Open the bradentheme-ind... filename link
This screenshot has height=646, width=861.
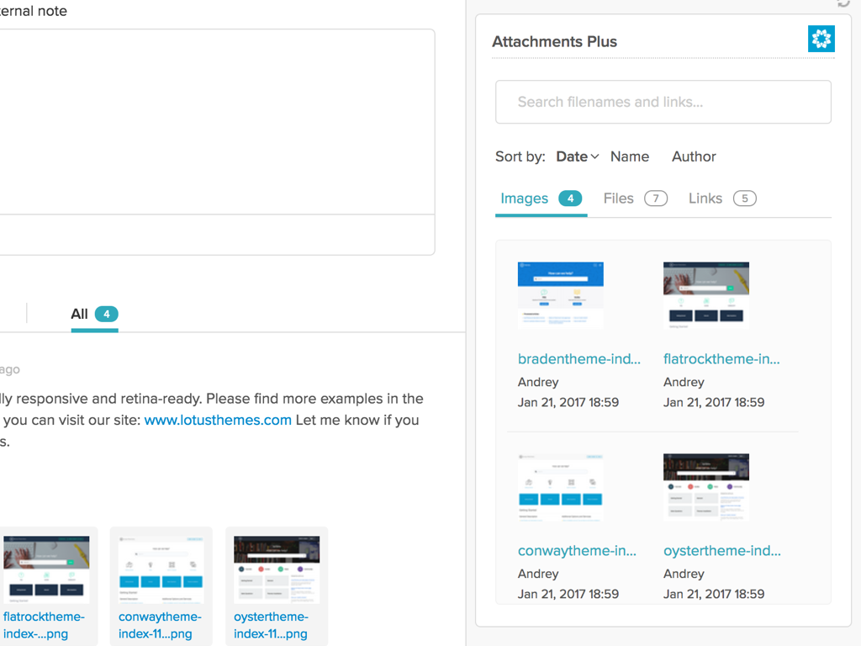click(579, 358)
